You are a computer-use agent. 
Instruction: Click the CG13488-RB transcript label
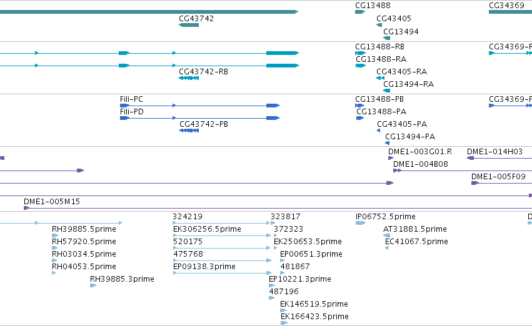pyautogui.click(x=379, y=47)
